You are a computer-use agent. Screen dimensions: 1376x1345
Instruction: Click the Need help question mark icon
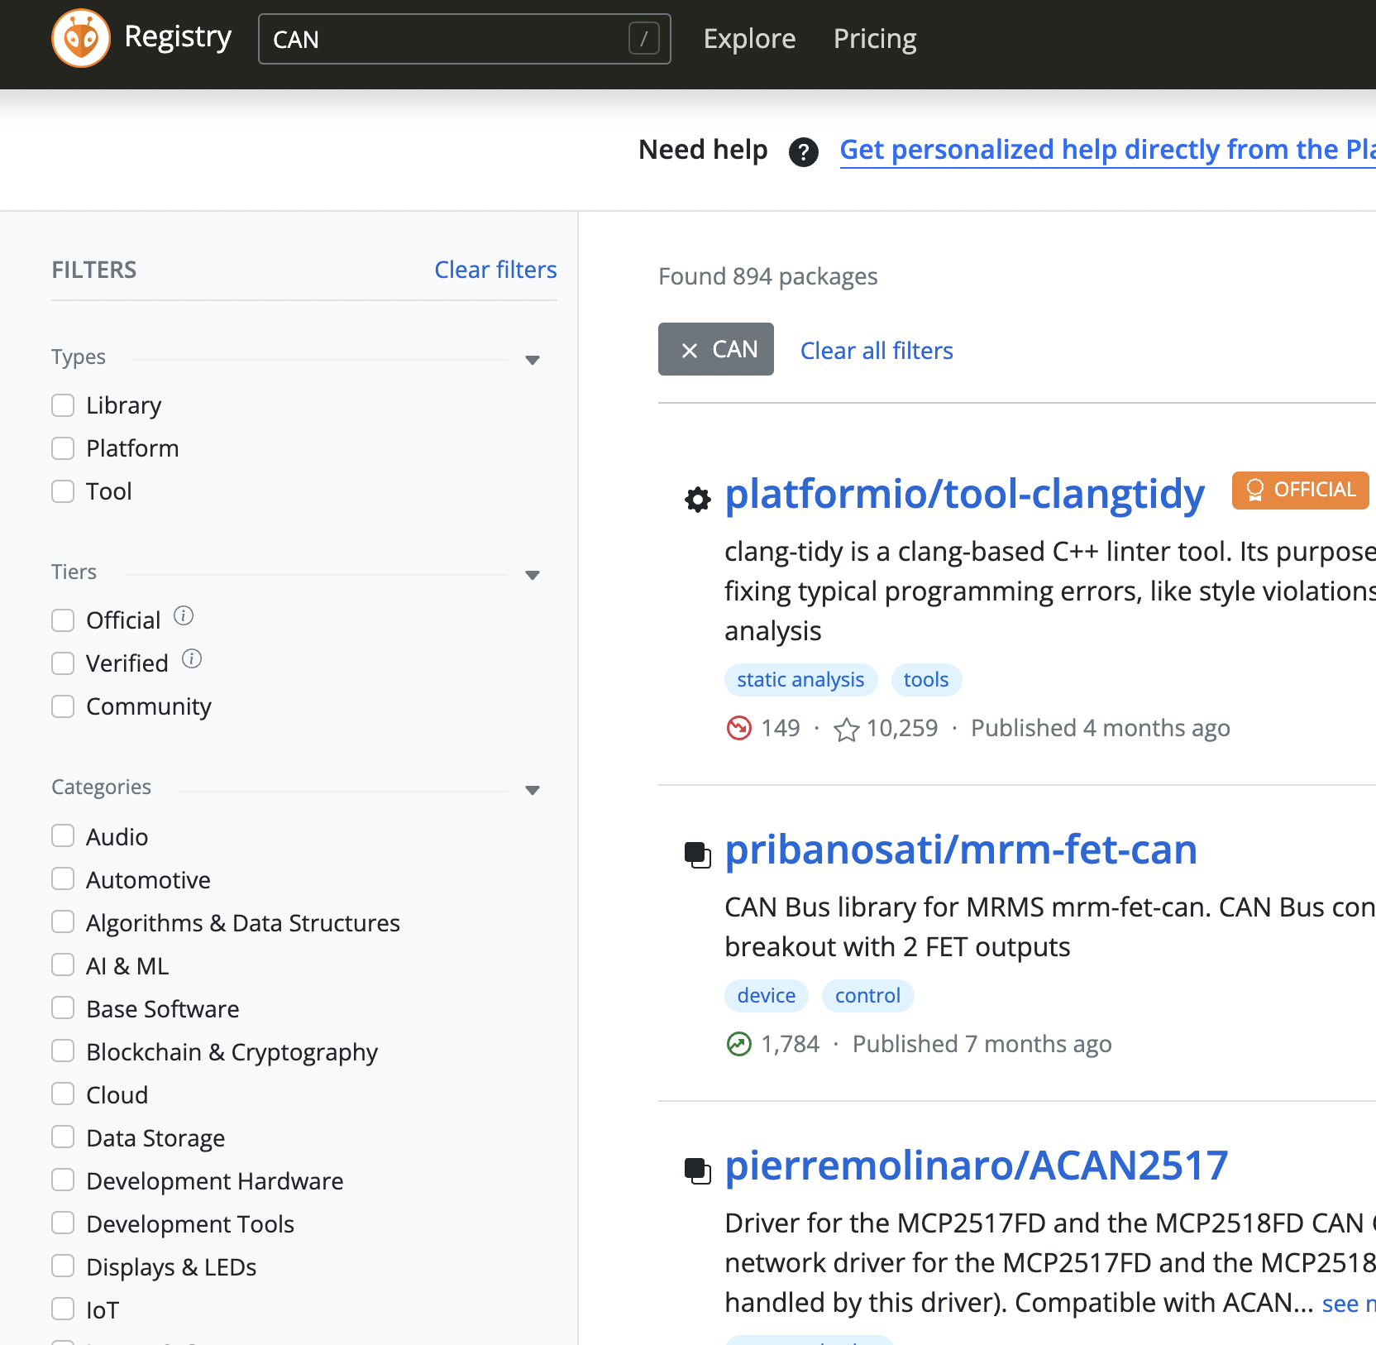(x=803, y=152)
